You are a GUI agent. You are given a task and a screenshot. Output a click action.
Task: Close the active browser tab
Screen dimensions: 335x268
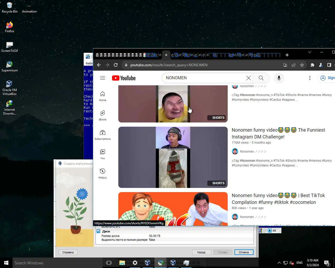tap(166, 55)
